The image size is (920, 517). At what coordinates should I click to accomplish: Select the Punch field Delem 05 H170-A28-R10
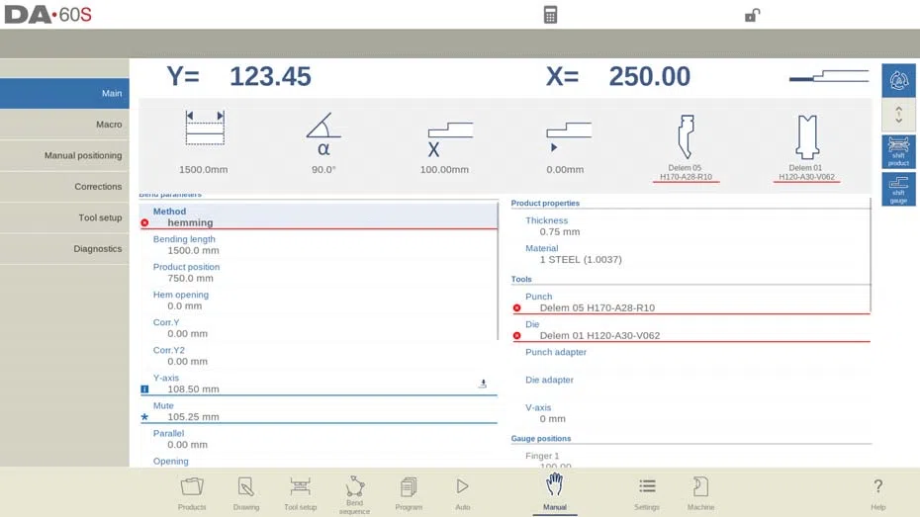[691, 302]
